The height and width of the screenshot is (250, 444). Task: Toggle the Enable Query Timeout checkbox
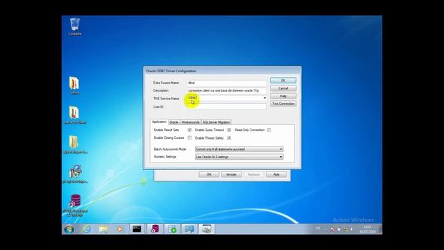click(229, 130)
